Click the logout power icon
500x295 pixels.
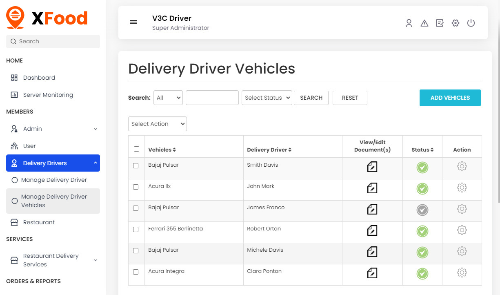[471, 23]
